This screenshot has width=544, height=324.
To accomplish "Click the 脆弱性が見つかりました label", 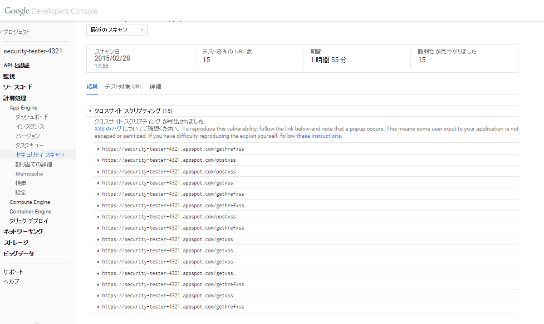I will click(447, 52).
